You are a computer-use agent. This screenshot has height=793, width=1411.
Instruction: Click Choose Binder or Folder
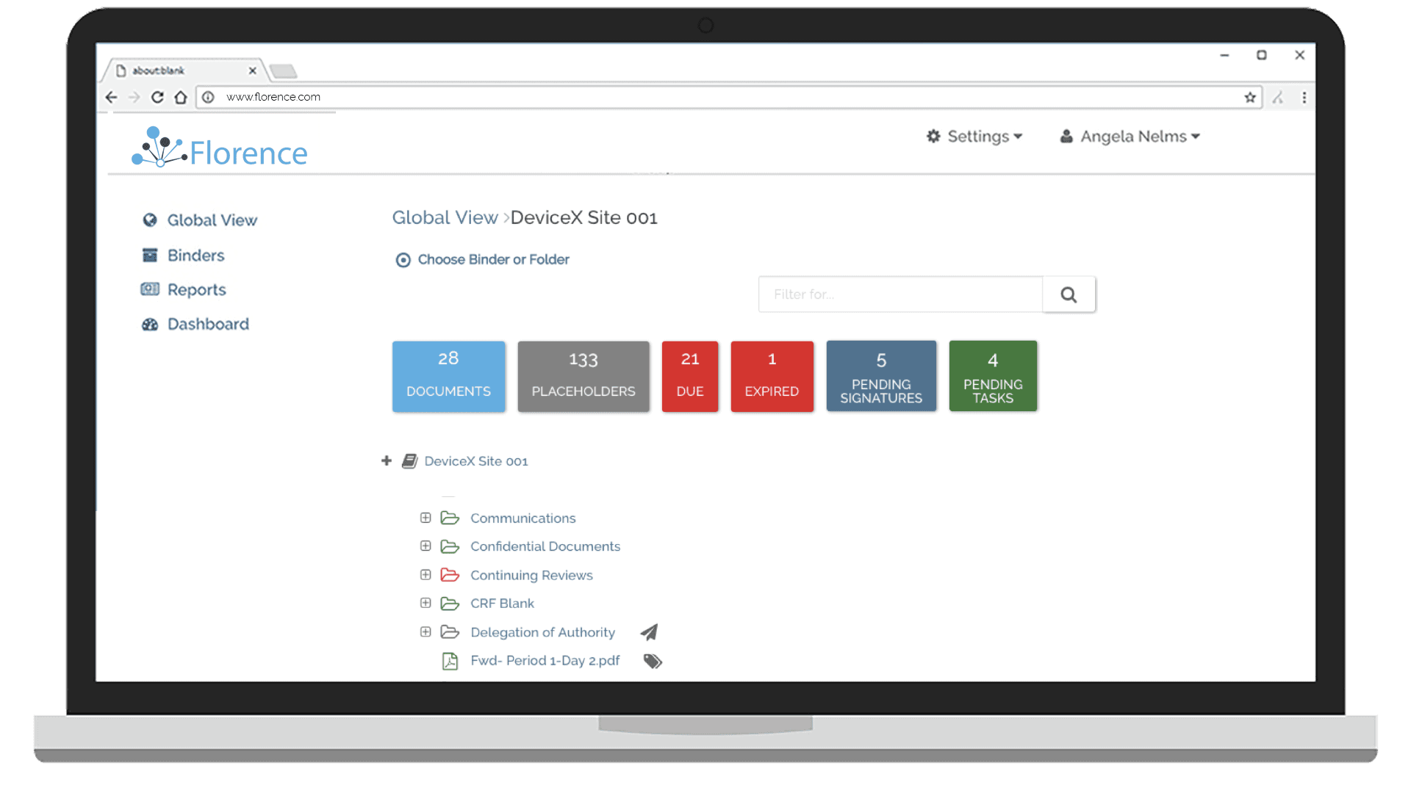[x=493, y=260]
